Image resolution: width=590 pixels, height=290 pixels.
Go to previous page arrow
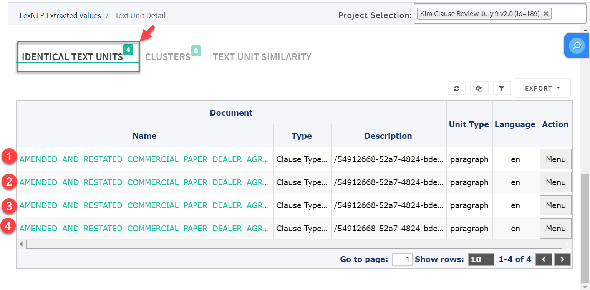pos(544,259)
